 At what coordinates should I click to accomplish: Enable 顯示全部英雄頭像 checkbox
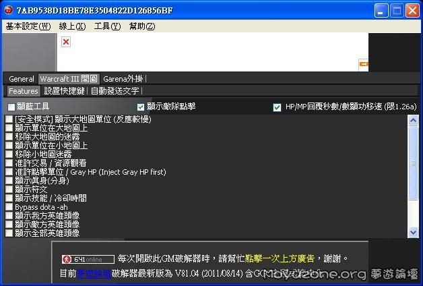(x=9, y=233)
